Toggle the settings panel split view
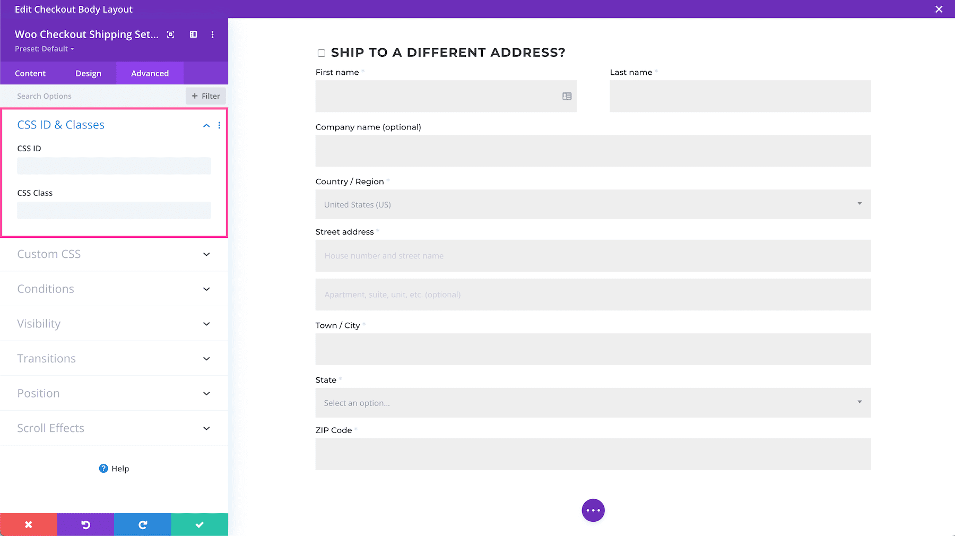 click(x=193, y=34)
